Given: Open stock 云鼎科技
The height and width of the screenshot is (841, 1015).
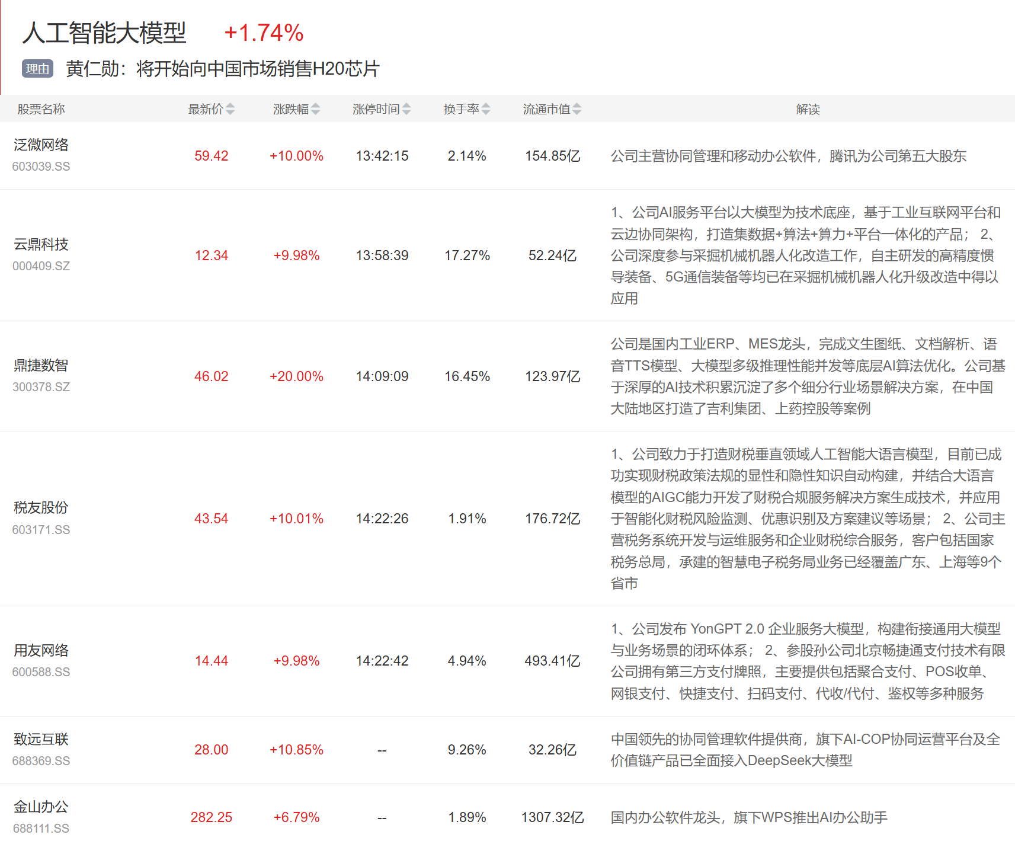Looking at the screenshot, I should pos(41,244).
